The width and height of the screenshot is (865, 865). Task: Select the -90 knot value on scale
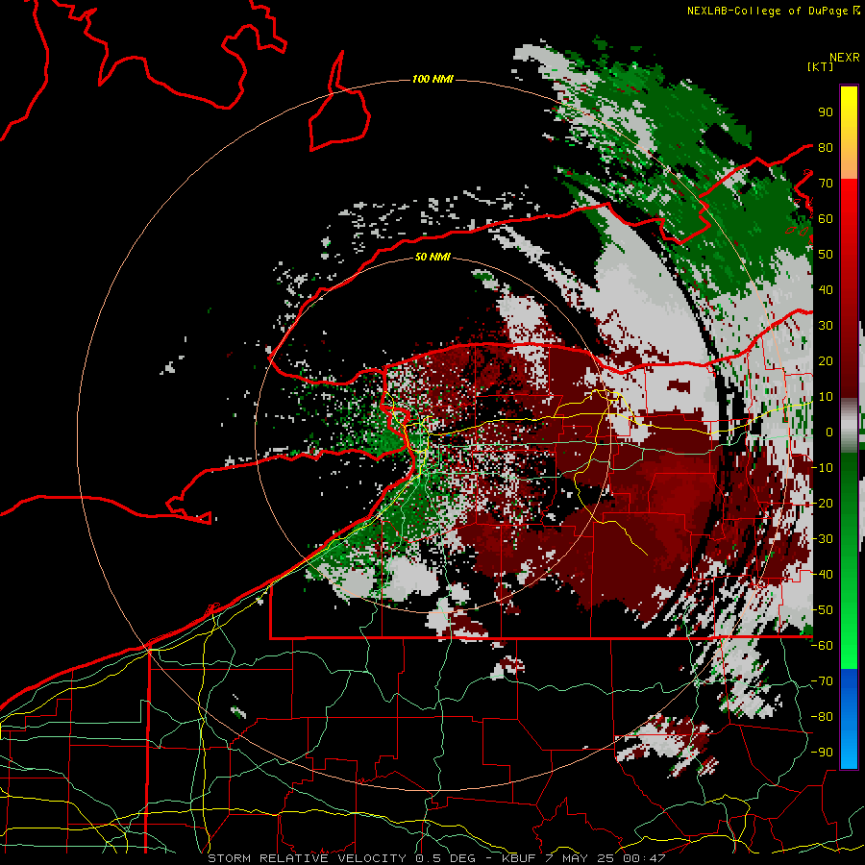[822, 753]
